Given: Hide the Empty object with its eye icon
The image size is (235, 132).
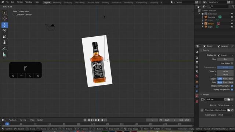Looking at the screenshot, I should pyautogui.click(x=232, y=23).
